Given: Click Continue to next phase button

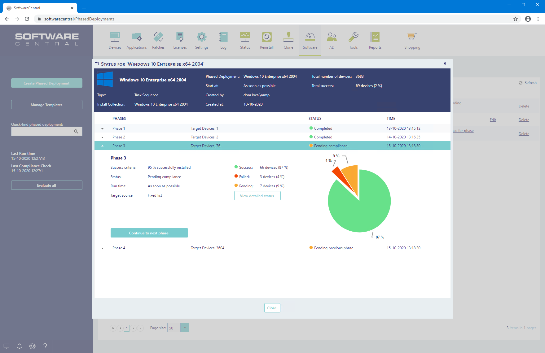Looking at the screenshot, I should (x=149, y=233).
